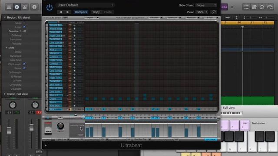Viewport: 278px width, 156px height.
Task: Select the Maracas drum voice
Action: click(x=56, y=53)
